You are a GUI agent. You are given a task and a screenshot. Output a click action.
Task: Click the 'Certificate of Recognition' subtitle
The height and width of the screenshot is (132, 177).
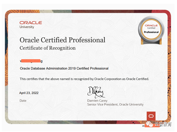[48, 48]
